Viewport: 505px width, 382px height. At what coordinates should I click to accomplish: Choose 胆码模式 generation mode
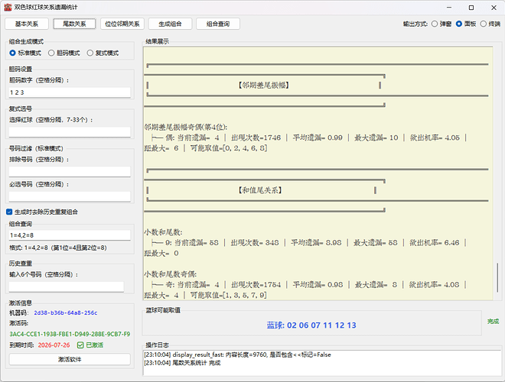coord(51,53)
